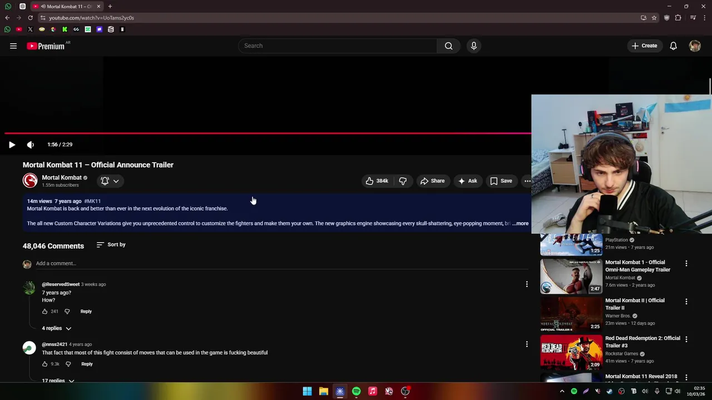
Task: Click the #MK11 hashtag
Action: 92,201
